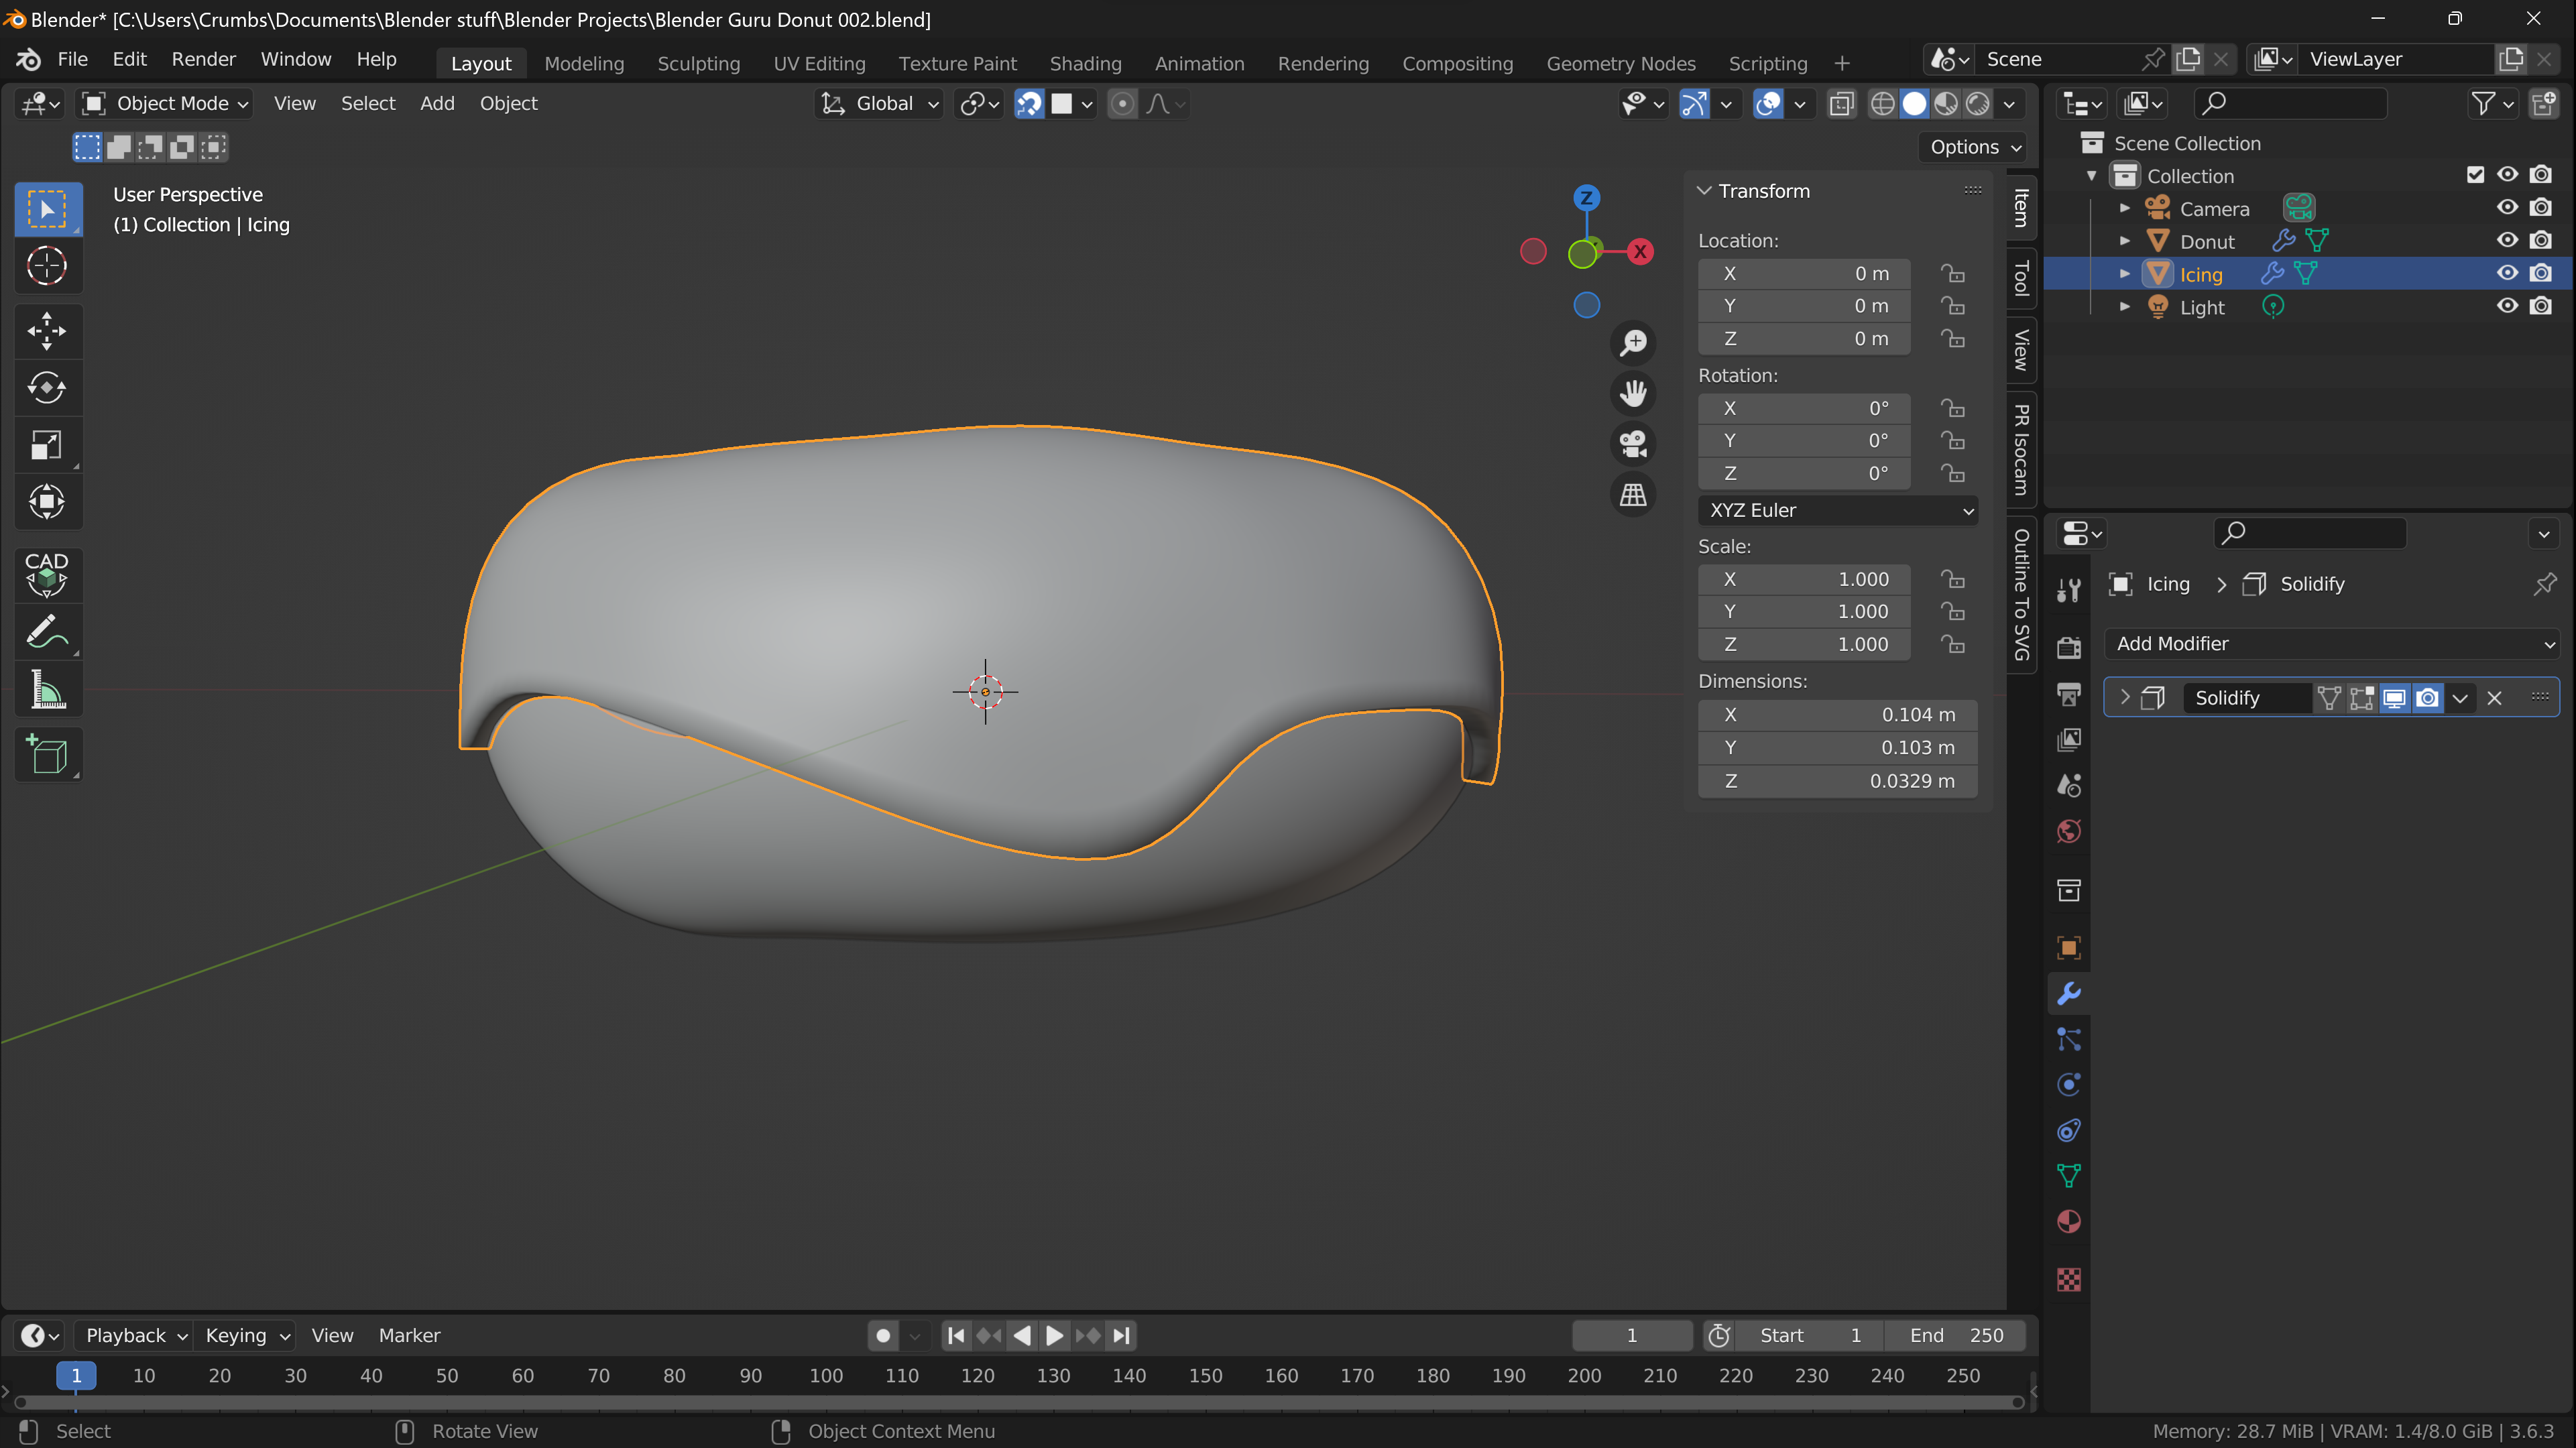Remove the Solidify modifier
This screenshot has height=1448, width=2576.
tap(2494, 698)
